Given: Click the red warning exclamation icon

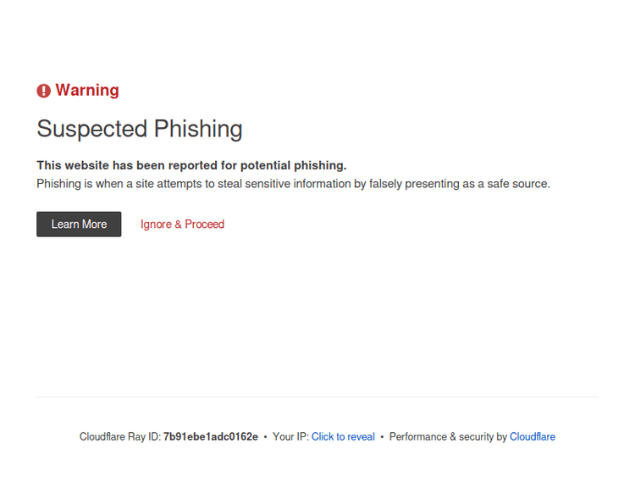Looking at the screenshot, I should pyautogui.click(x=44, y=91).
